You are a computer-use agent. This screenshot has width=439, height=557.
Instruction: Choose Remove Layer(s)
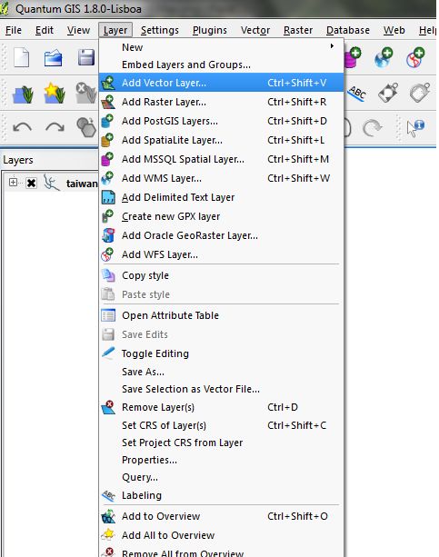(x=221, y=407)
